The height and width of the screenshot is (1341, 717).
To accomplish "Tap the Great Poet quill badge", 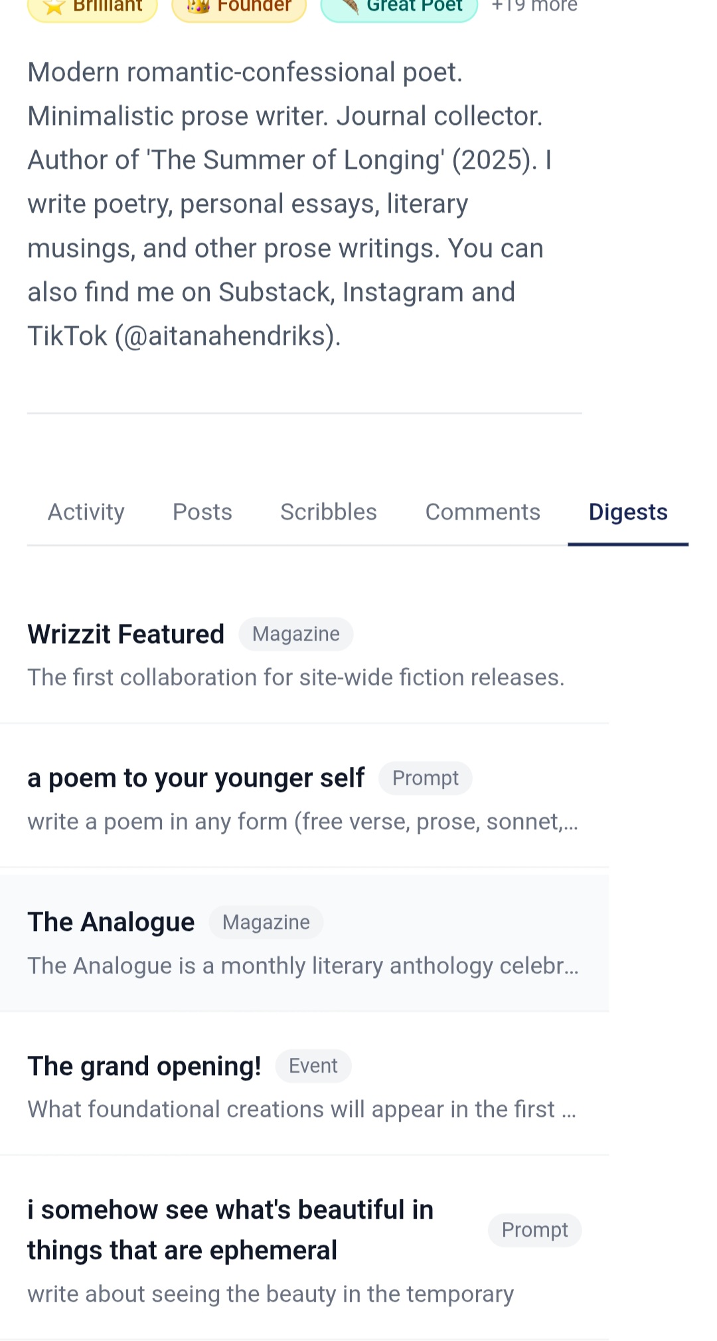I will (x=399, y=7).
